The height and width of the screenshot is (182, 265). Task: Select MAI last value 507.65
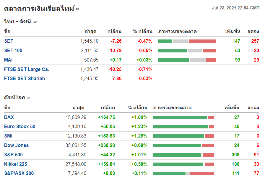coord(91,60)
